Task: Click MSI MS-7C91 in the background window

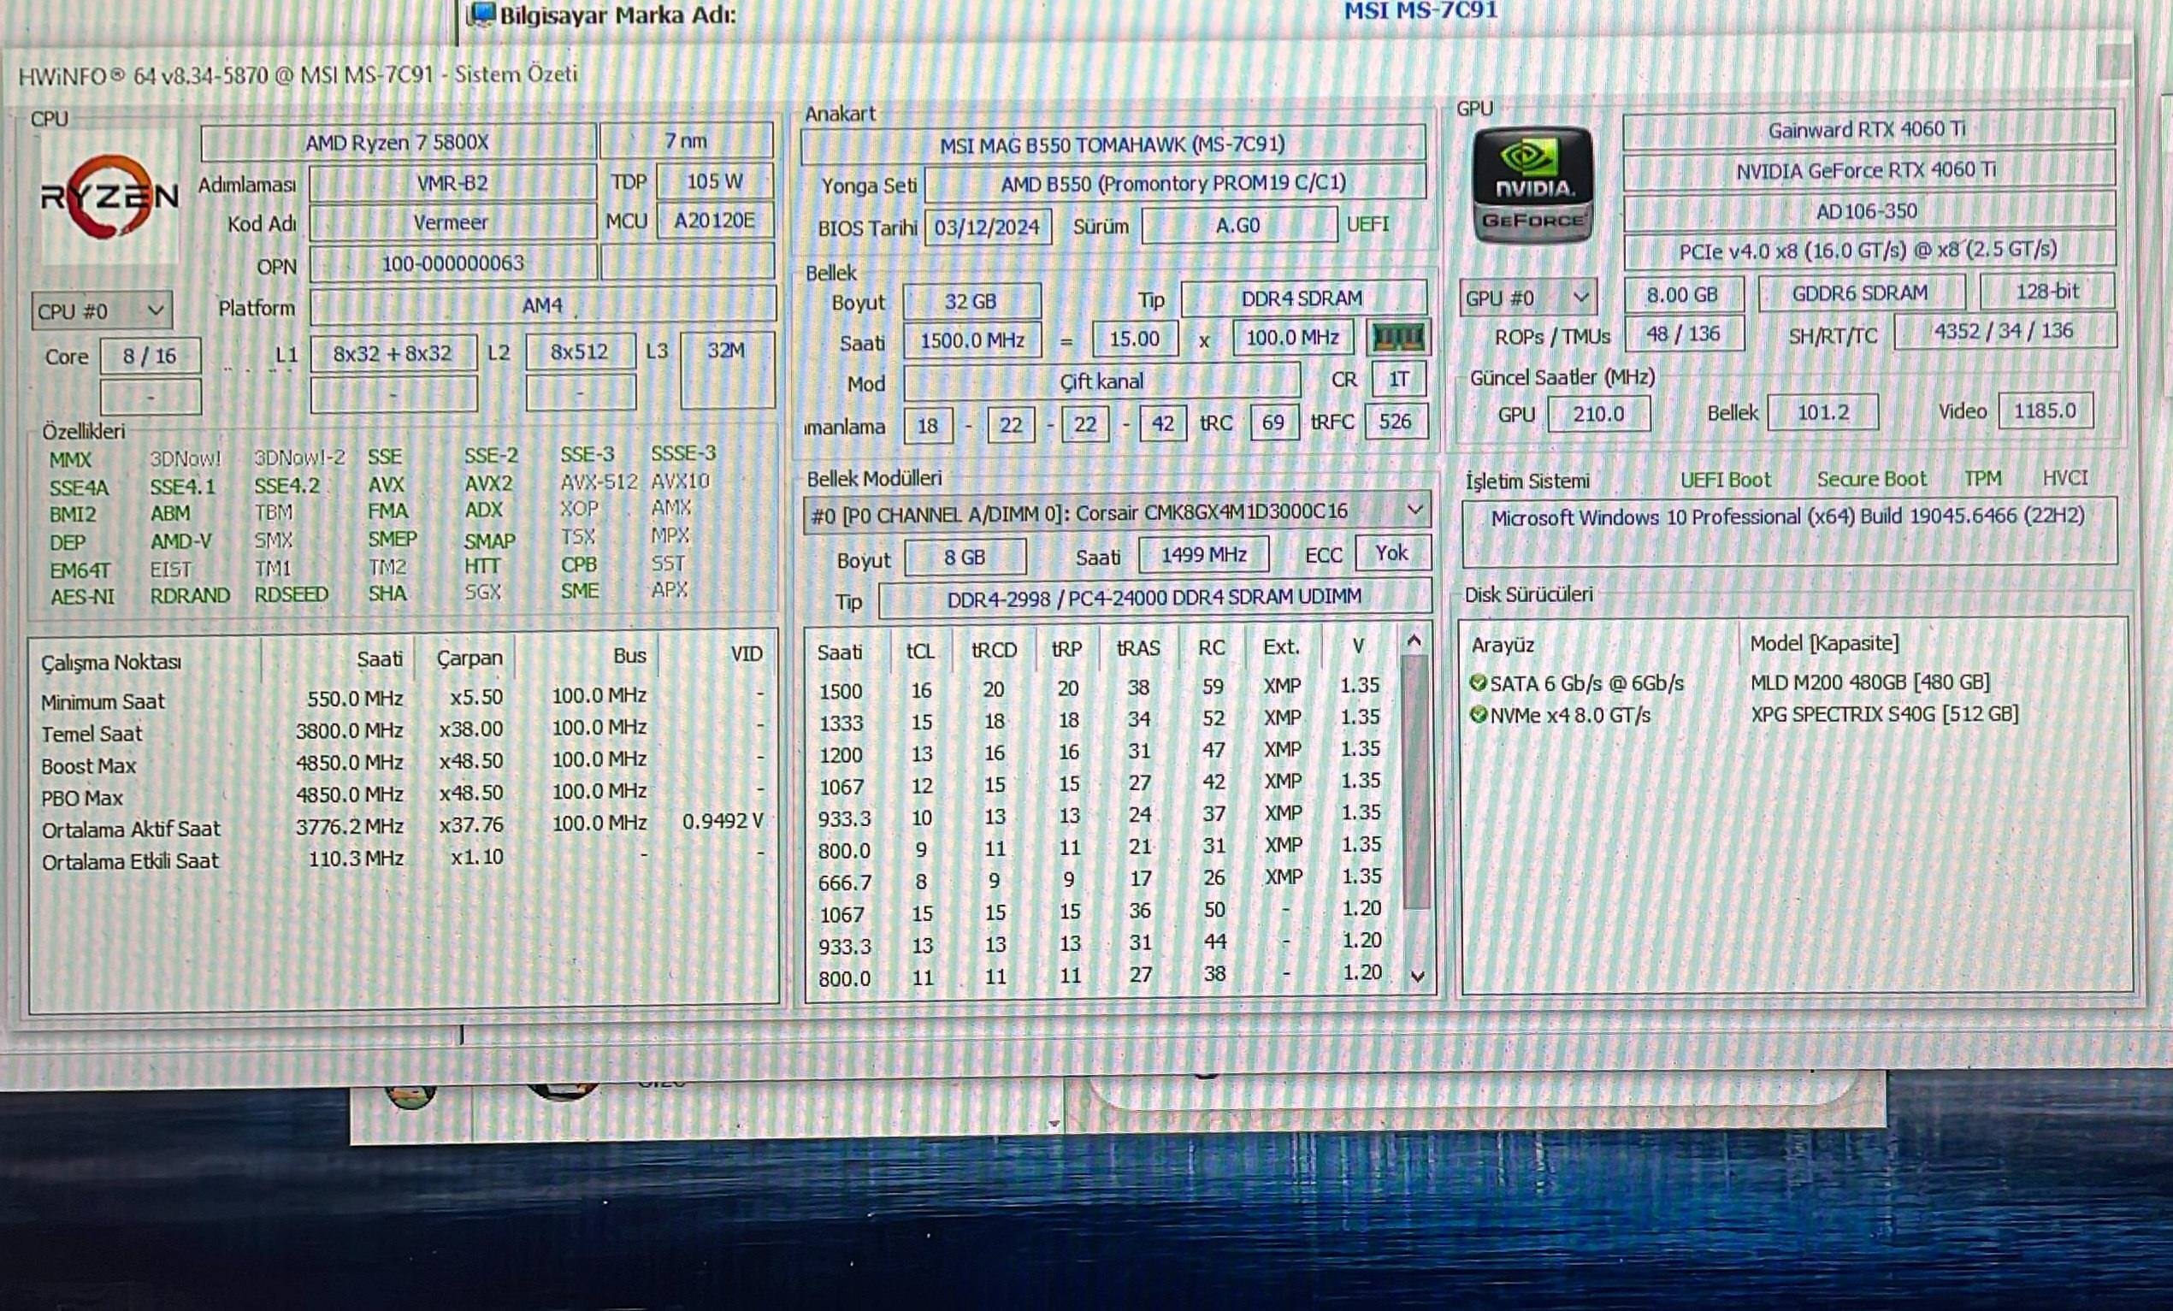Action: pyautogui.click(x=1420, y=10)
